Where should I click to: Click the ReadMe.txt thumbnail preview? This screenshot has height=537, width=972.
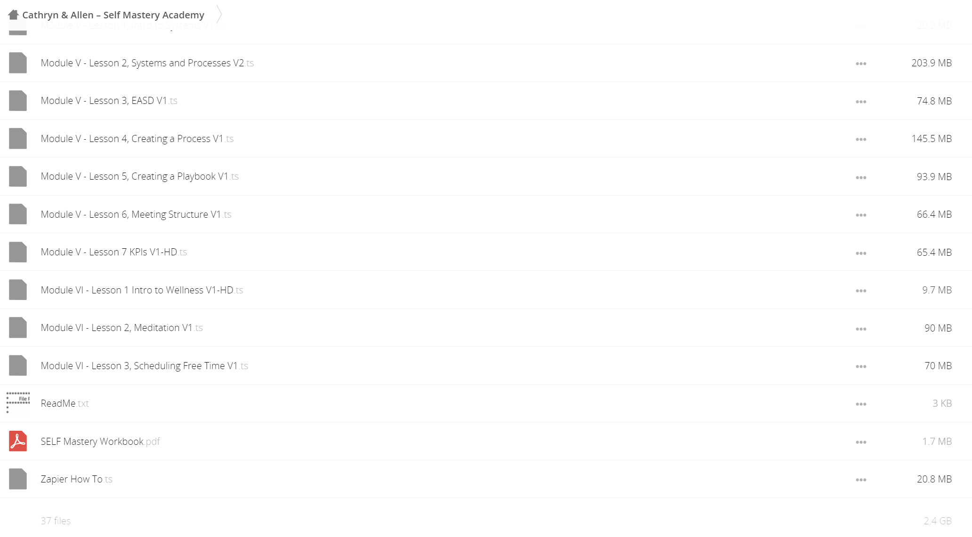coord(18,403)
